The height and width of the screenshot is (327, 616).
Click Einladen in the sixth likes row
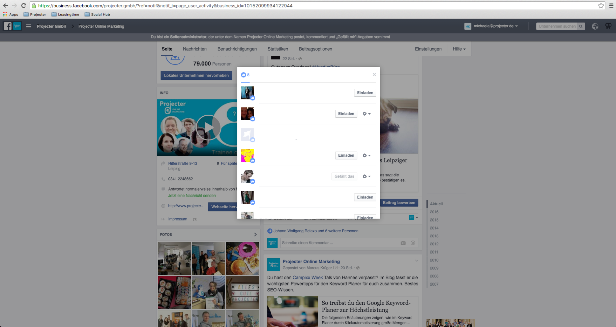pyautogui.click(x=365, y=197)
